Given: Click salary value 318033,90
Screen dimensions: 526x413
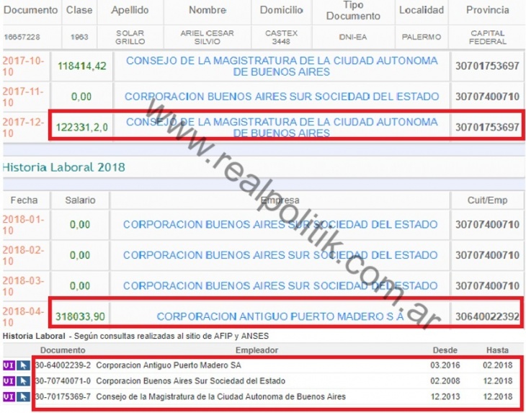Looking at the screenshot, I should tap(80, 316).
